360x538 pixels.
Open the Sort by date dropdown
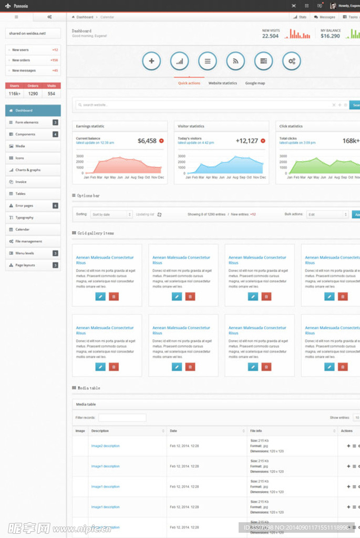pos(111,214)
